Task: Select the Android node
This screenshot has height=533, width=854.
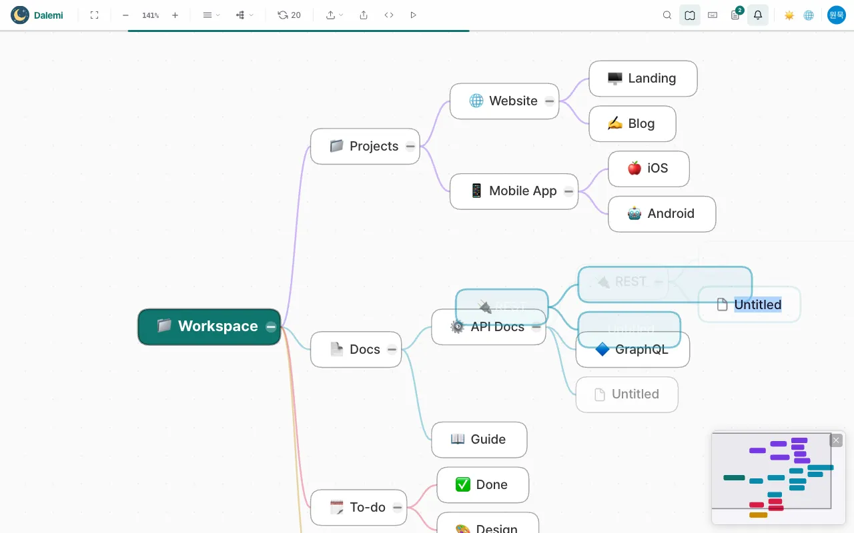Action: [662, 214]
